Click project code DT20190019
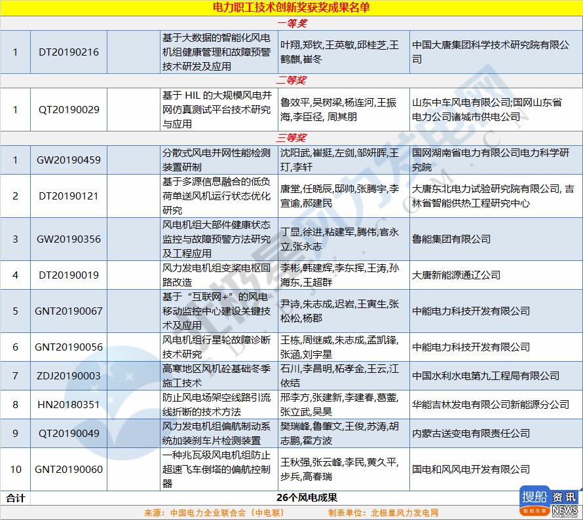Image resolution: width=583 pixels, height=520 pixels. tap(69, 275)
